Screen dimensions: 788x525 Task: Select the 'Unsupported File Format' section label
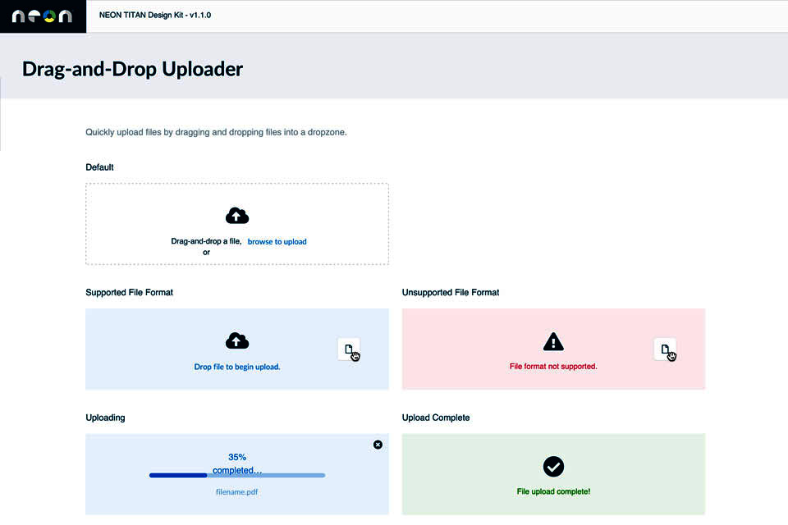tap(451, 292)
